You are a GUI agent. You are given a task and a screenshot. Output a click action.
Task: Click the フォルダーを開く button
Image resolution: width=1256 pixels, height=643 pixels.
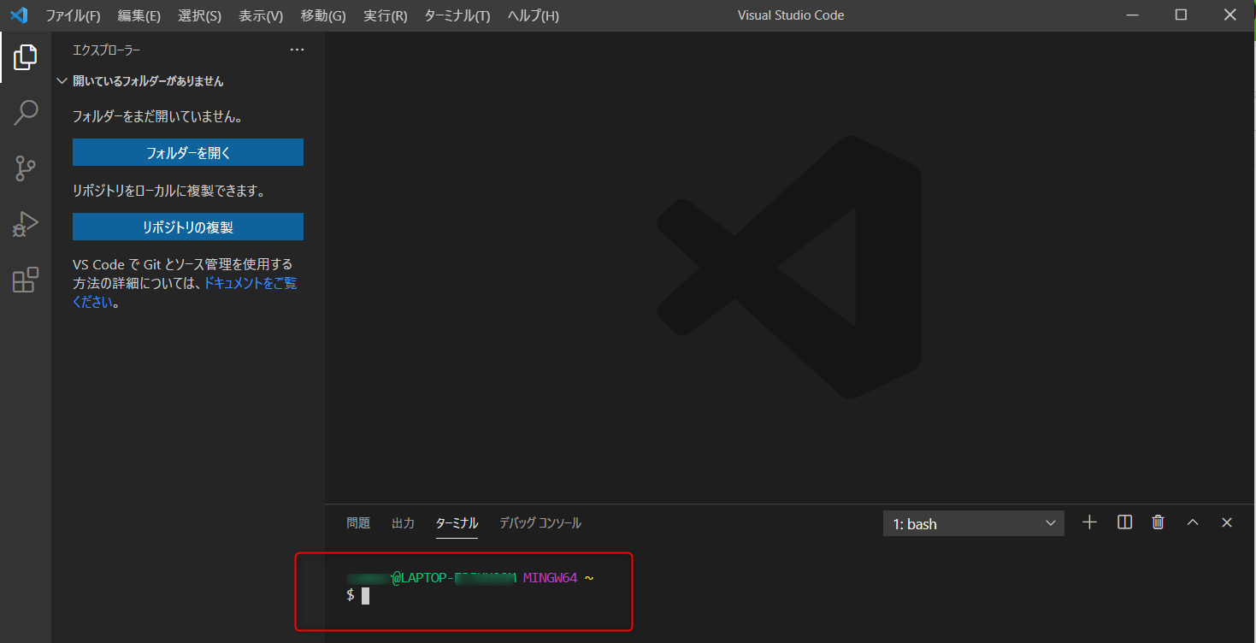(x=188, y=152)
